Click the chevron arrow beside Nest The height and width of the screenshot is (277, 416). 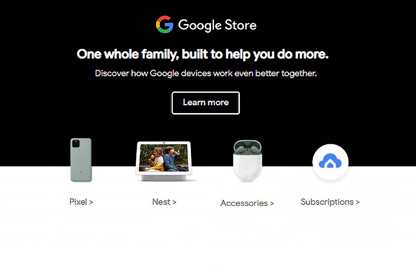[174, 202]
